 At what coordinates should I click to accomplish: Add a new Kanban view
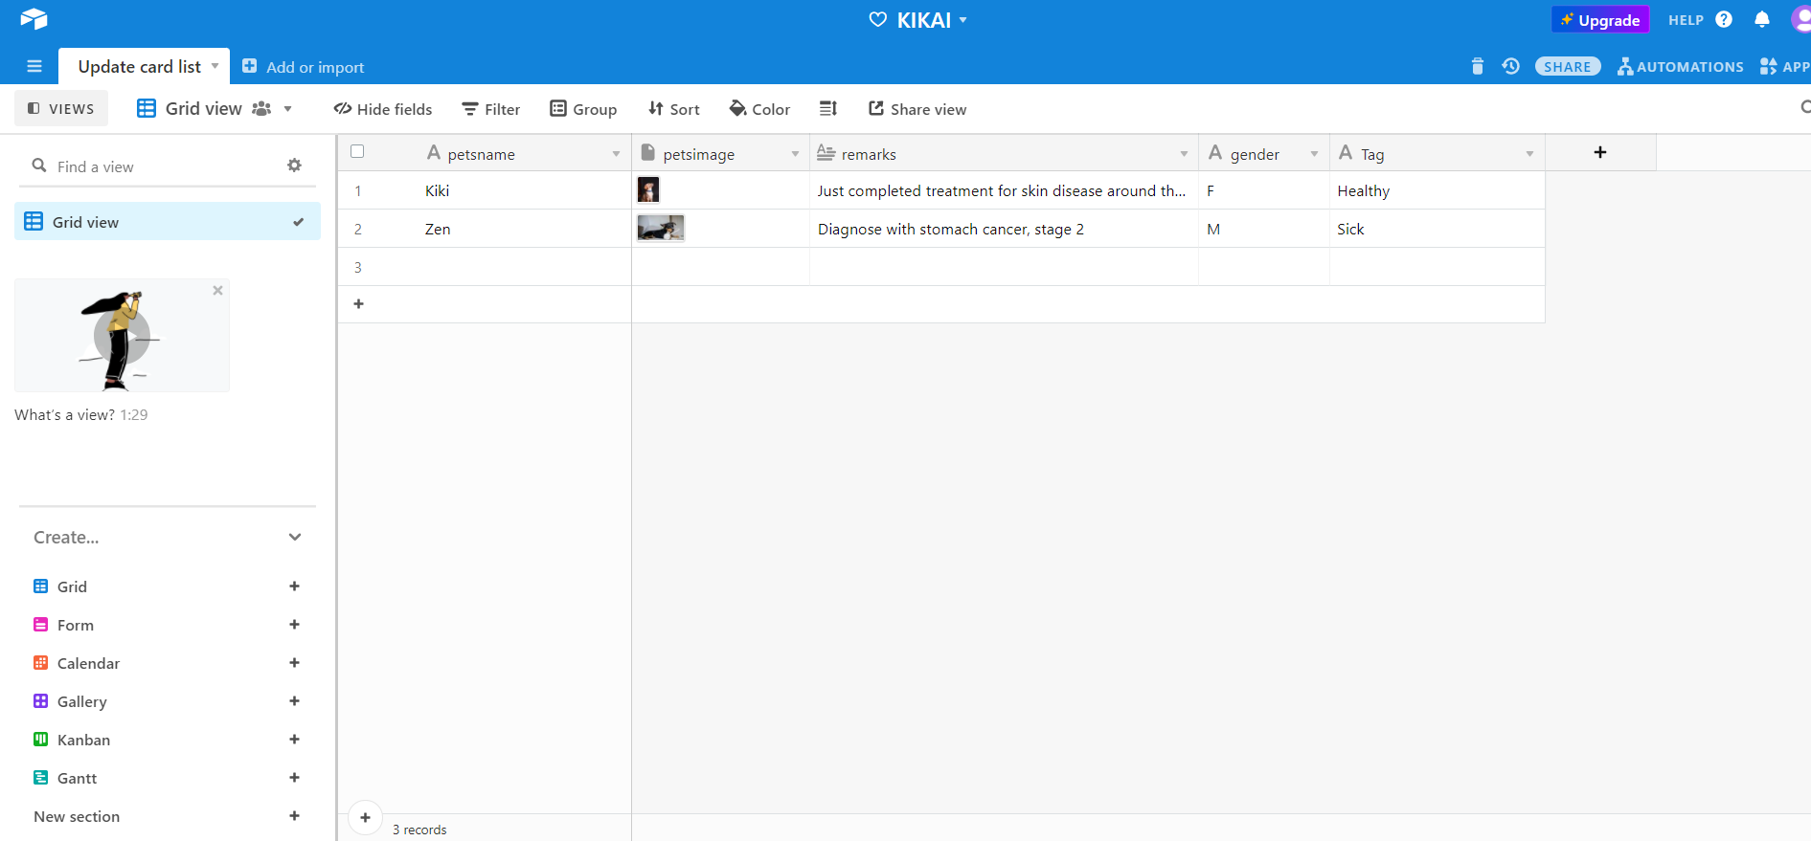pos(294,740)
